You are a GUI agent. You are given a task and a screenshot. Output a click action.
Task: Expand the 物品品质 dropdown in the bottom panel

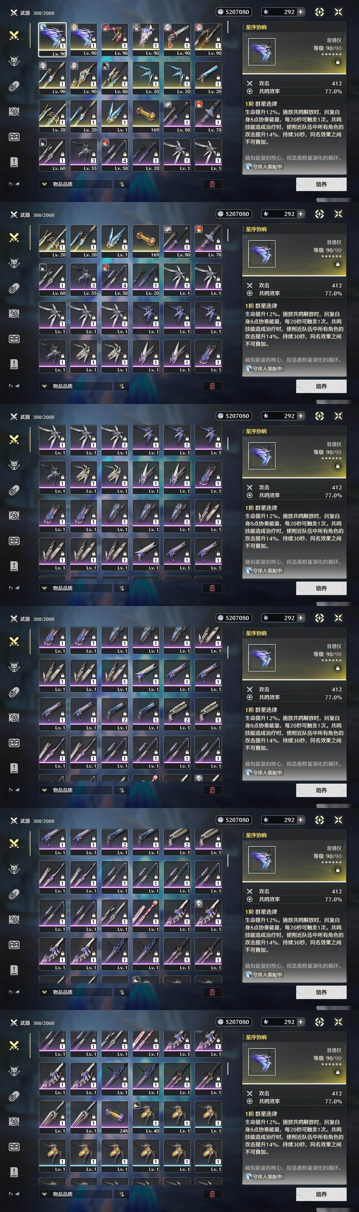[x=76, y=1194]
